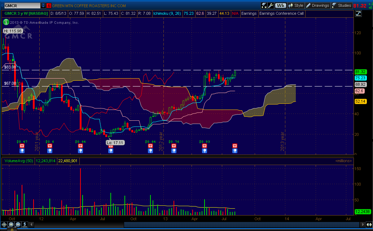This screenshot has width=373, height=231.
Task: Click the earnings phone icon under $0.76
Action: pyautogui.click(x=174, y=146)
